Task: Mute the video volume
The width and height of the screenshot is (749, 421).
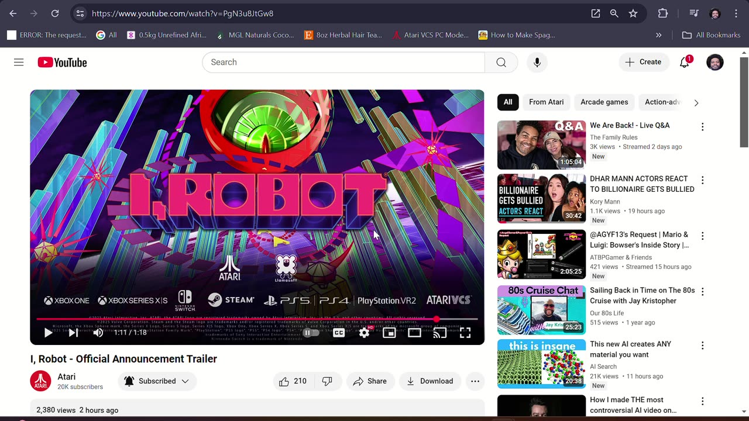Action: [98, 333]
